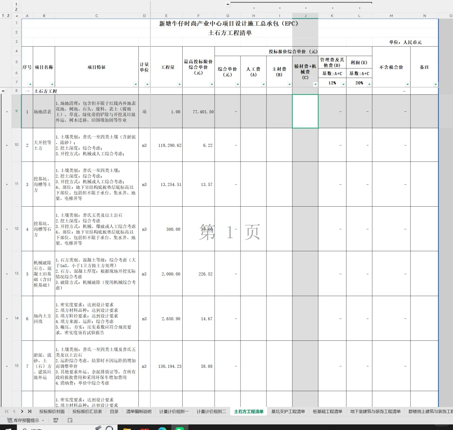Select row header 9
The height and width of the screenshot is (430, 453).
coord(16,111)
